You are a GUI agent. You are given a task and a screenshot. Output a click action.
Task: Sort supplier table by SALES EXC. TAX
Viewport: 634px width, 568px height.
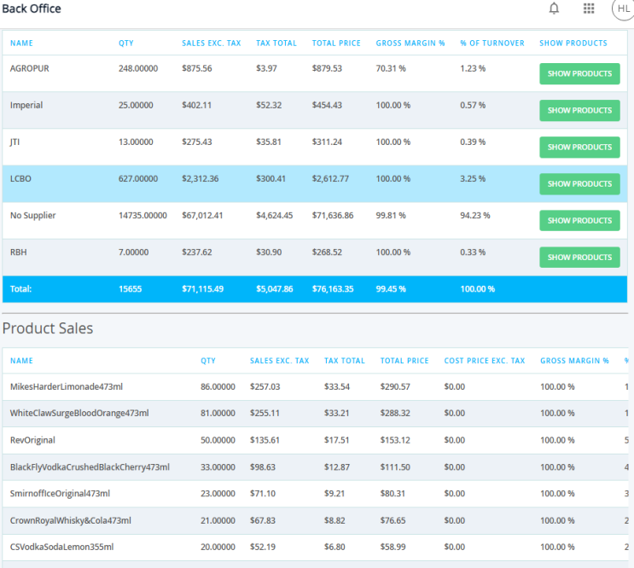211,43
